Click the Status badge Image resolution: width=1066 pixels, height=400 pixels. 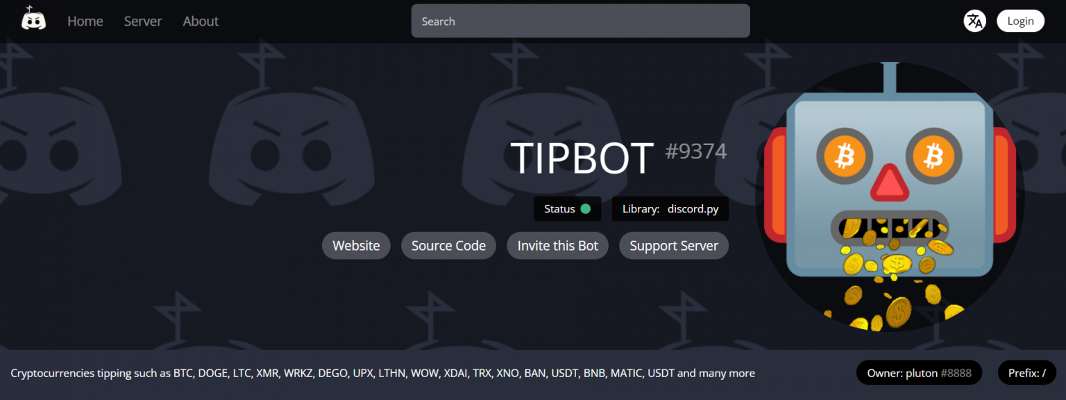[567, 208]
